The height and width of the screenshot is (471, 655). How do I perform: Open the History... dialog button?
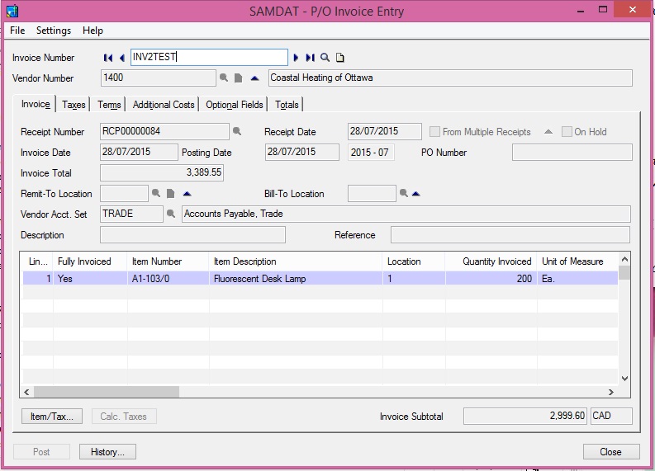107,452
